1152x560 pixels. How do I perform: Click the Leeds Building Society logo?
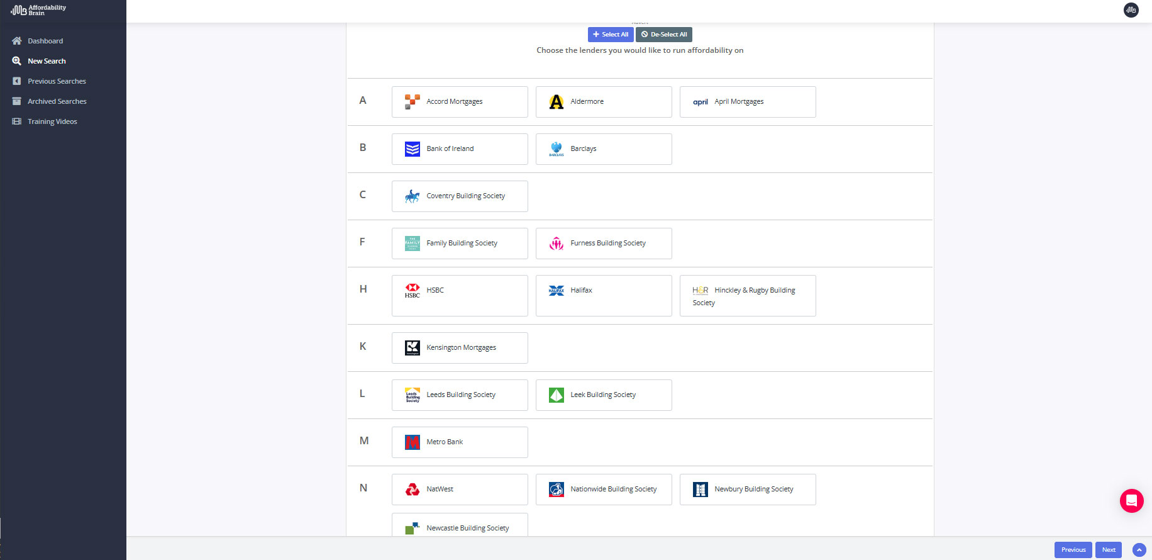[x=413, y=395]
